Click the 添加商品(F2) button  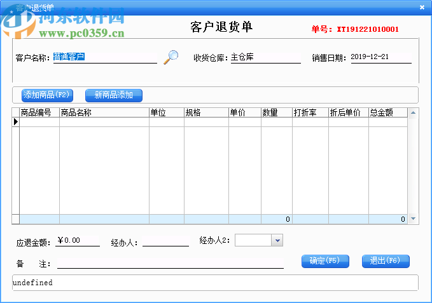coord(47,95)
